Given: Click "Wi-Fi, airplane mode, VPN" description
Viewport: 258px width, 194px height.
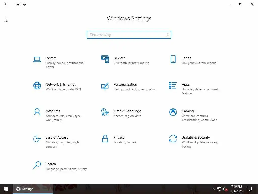Looking at the screenshot, I should point(63,89).
